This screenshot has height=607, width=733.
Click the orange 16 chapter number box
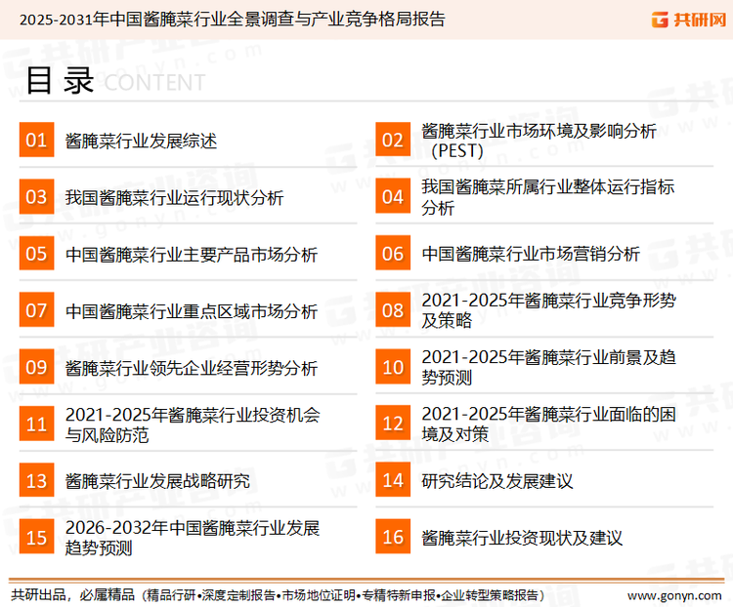click(392, 537)
